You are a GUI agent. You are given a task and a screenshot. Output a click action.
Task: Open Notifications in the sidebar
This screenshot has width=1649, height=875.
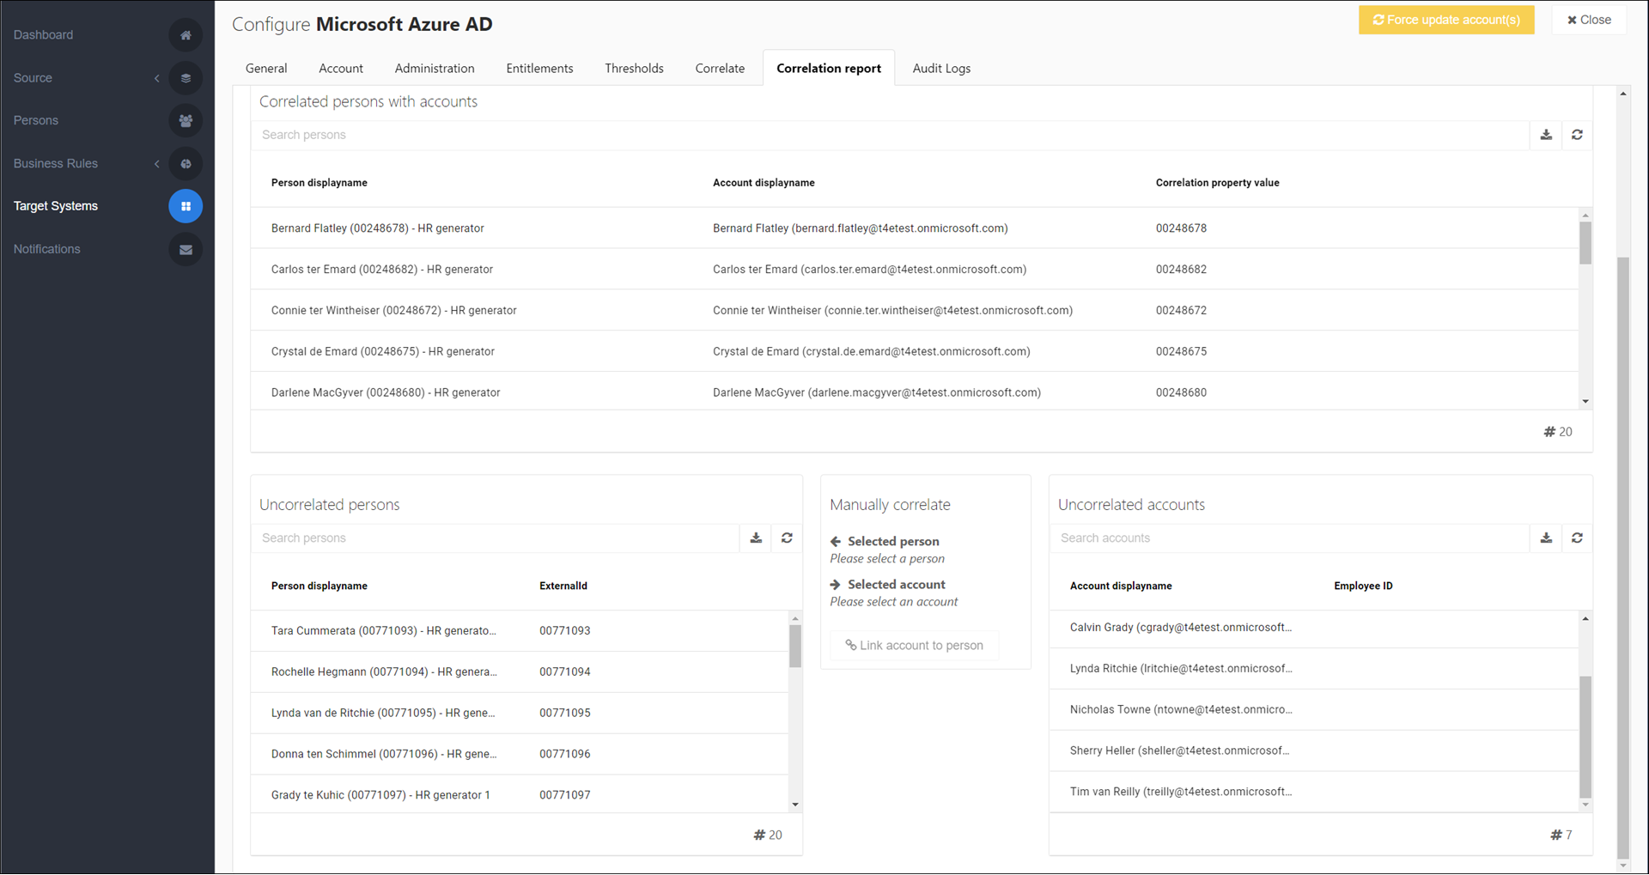46,250
